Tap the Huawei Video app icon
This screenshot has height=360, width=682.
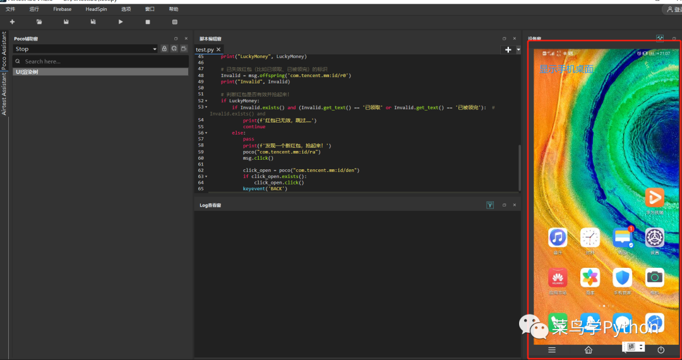654,198
